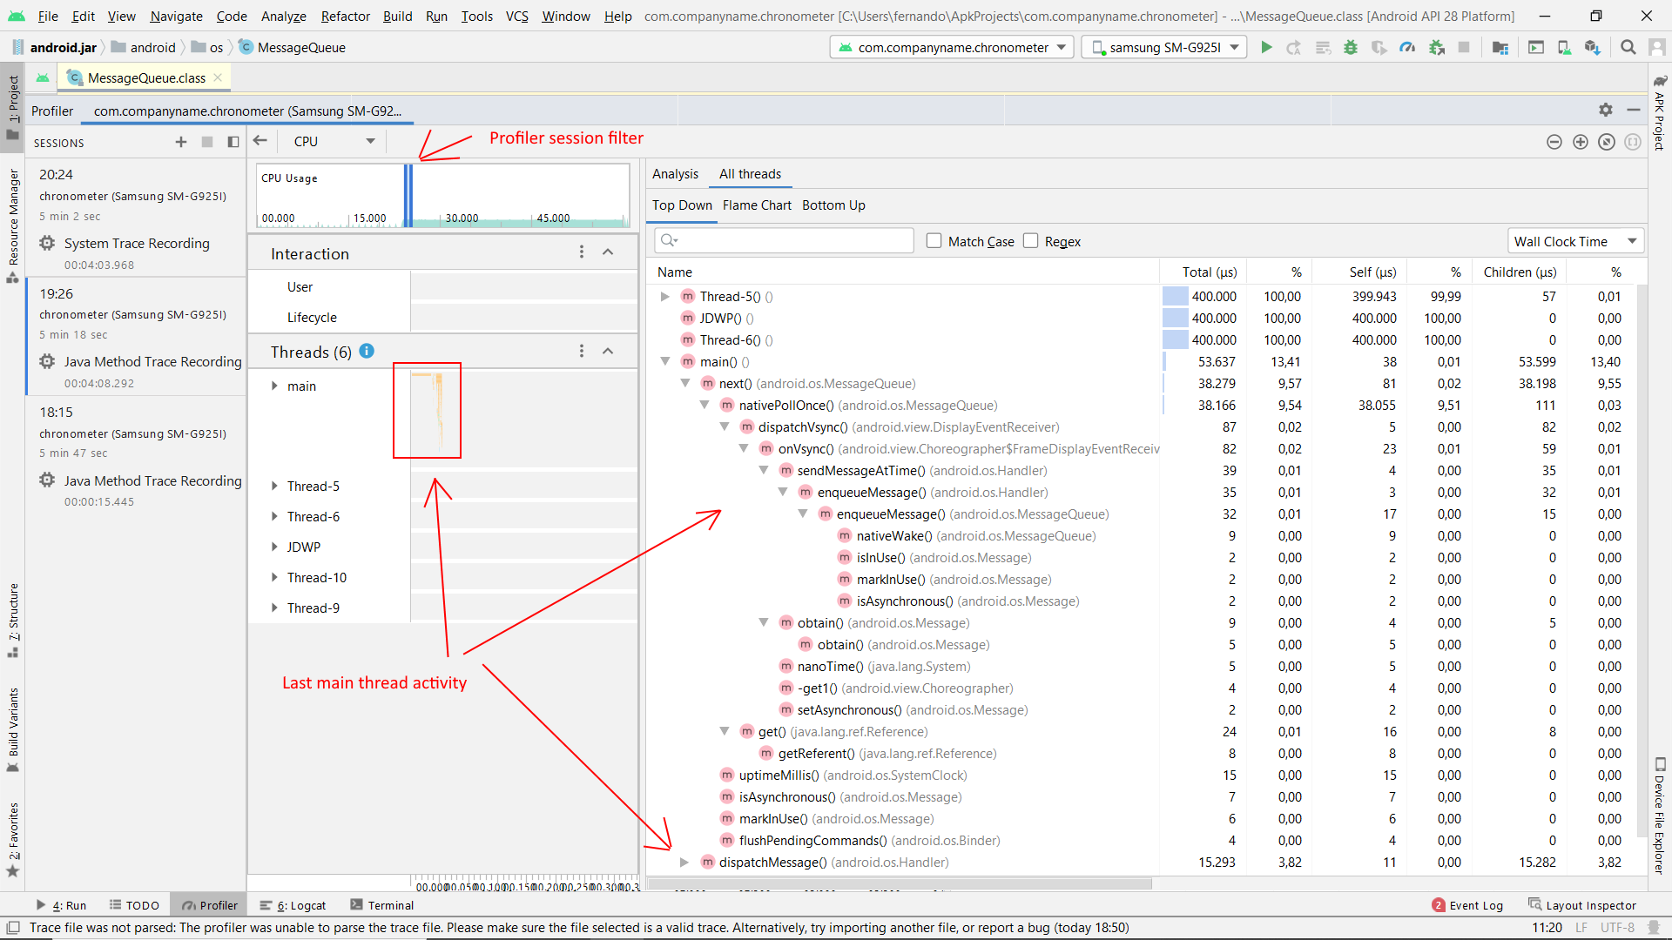Viewport: 1672px width, 940px height.
Task: Run the app from the toolbar
Action: pos(1265,47)
